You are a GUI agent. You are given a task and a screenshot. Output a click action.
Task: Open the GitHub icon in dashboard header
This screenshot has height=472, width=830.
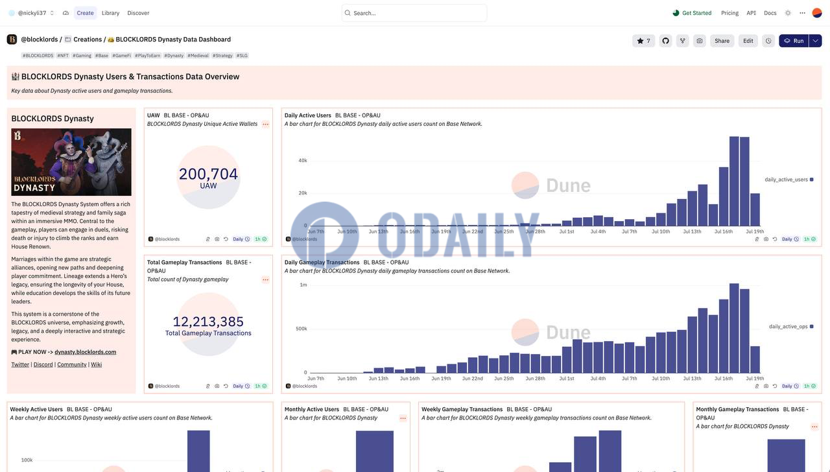click(x=665, y=41)
